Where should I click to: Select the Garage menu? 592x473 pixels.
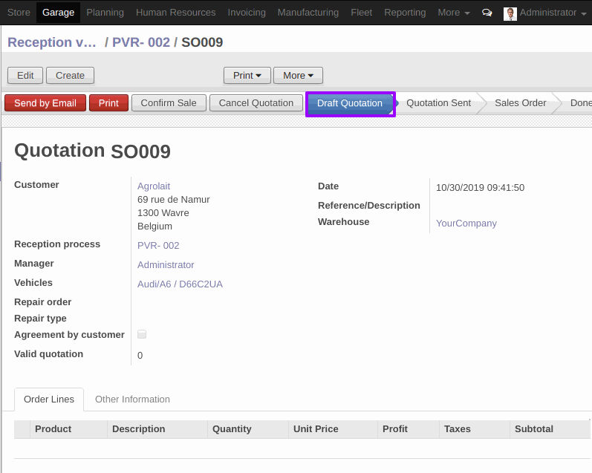pyautogui.click(x=58, y=13)
